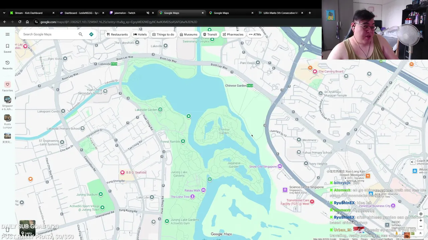Select the Sri Arulmigu Murugan Temple pin
The height and width of the screenshot is (240, 428).
pyautogui.click(x=321, y=93)
